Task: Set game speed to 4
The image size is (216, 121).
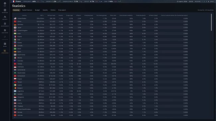Action: pyautogui.click(x=208, y=2)
